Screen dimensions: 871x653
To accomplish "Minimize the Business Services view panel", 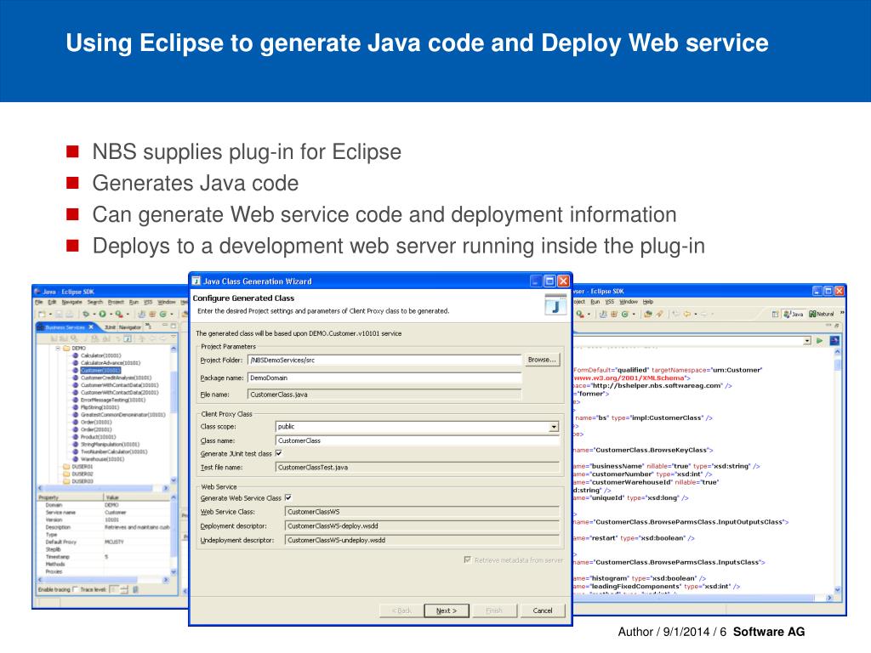I will pyautogui.click(x=165, y=325).
